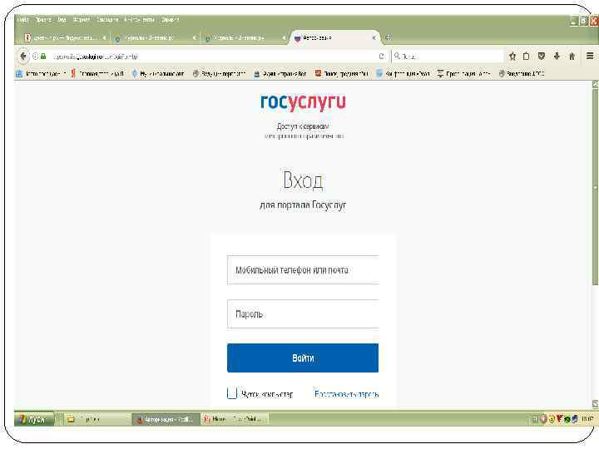Open the Firefox hamburger menu
The width and height of the screenshot is (599, 449).
point(590,57)
